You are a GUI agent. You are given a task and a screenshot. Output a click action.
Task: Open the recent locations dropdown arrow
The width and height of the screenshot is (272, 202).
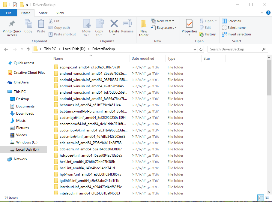(22, 49)
